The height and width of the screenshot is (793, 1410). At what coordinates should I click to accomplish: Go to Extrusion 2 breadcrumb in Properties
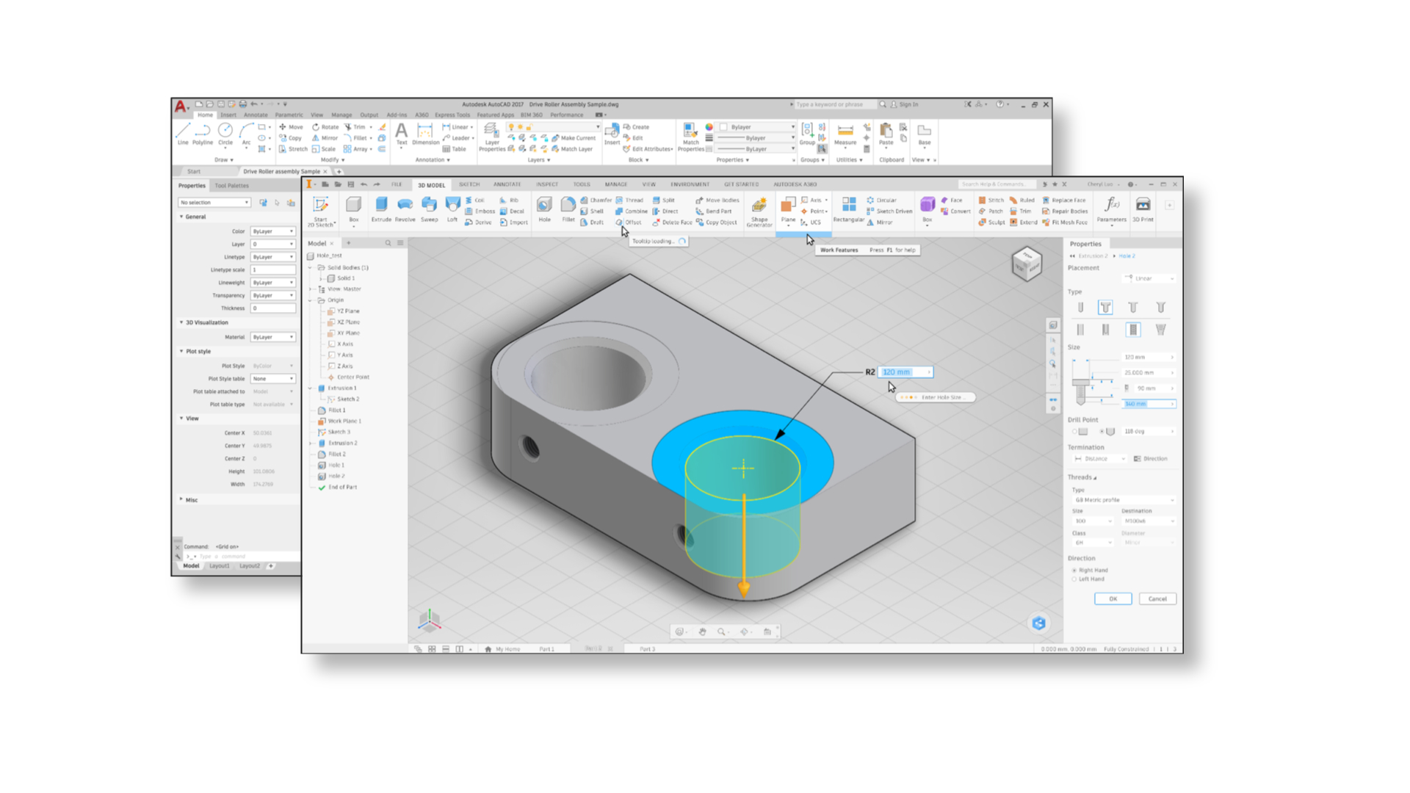pyautogui.click(x=1093, y=256)
